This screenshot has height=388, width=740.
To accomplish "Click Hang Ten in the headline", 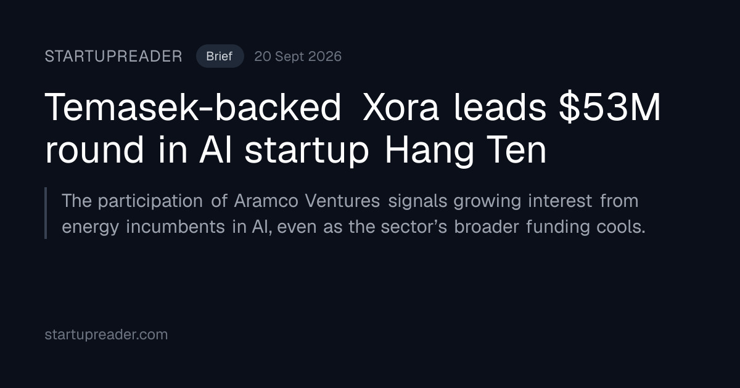I will (x=466, y=152).
